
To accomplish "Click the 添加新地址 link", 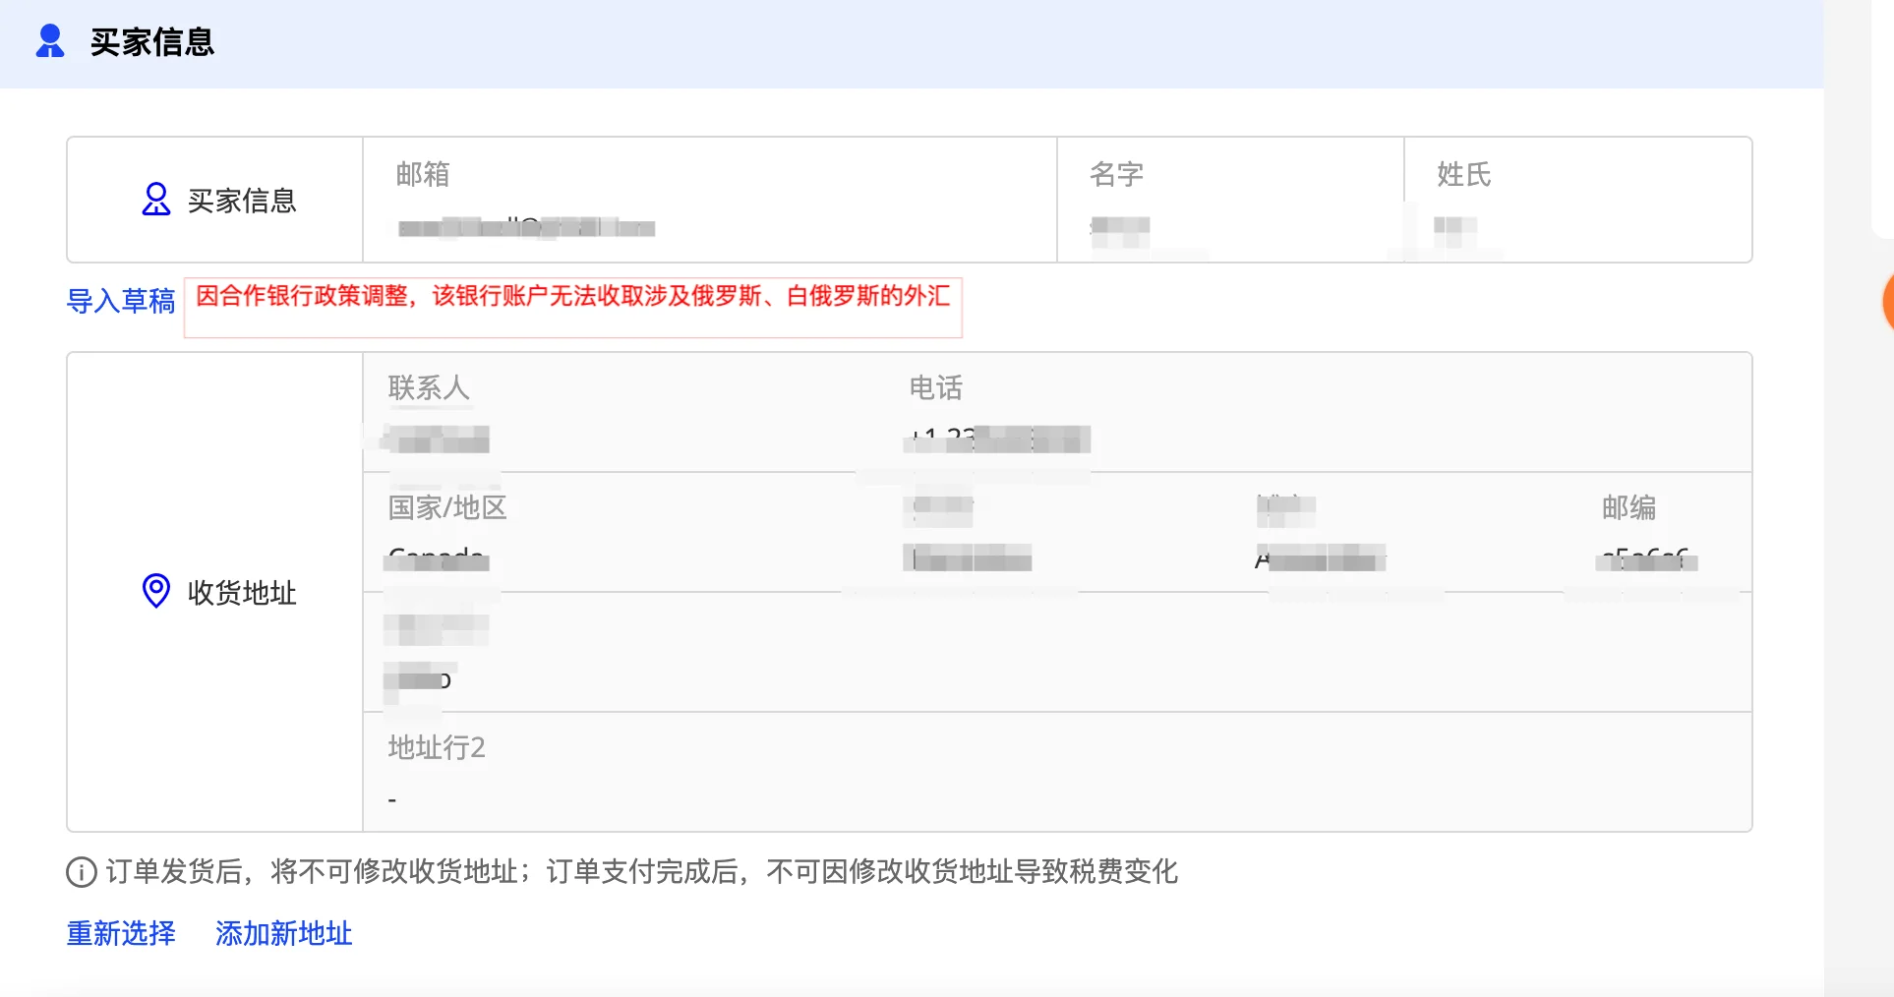I will [x=284, y=933].
